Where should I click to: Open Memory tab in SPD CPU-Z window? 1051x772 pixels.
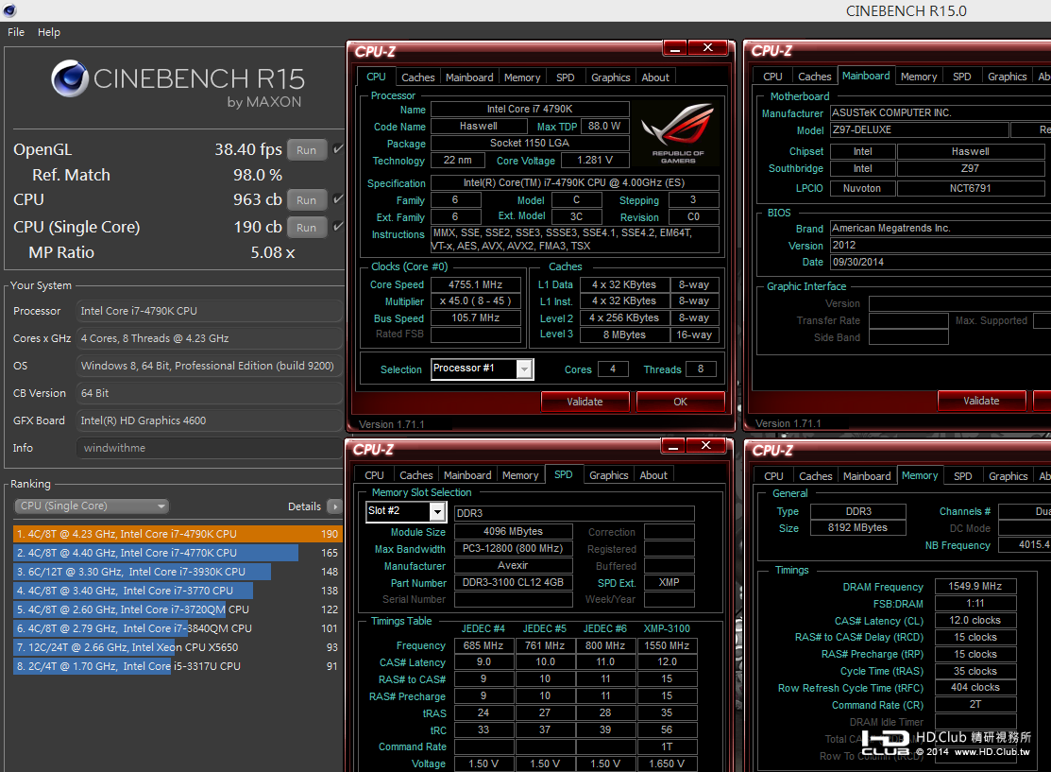pos(520,475)
